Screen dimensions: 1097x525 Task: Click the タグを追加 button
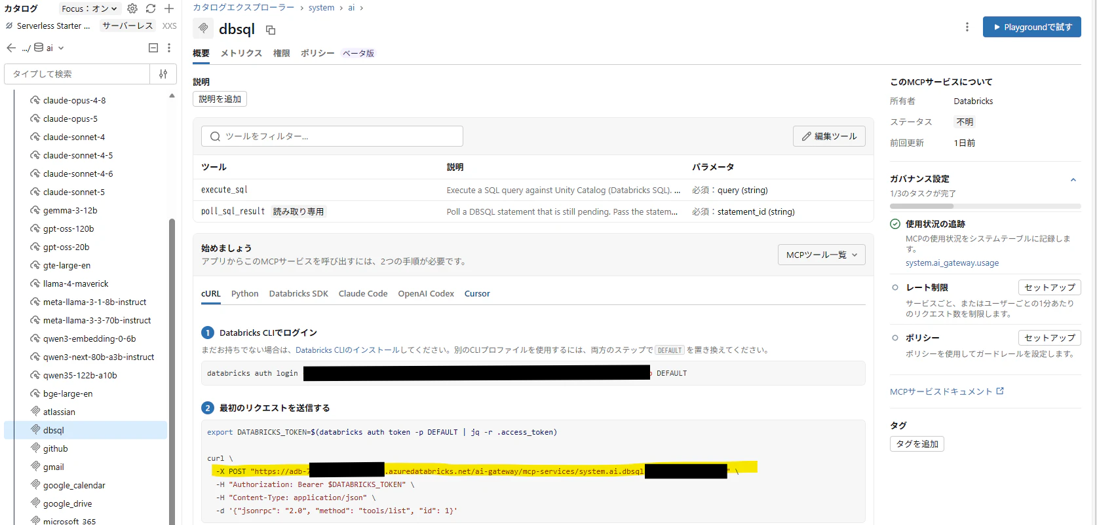[x=917, y=444]
